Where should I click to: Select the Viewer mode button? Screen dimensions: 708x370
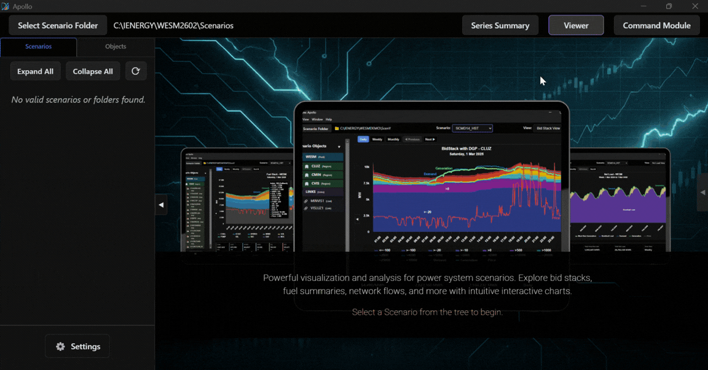pyautogui.click(x=576, y=26)
